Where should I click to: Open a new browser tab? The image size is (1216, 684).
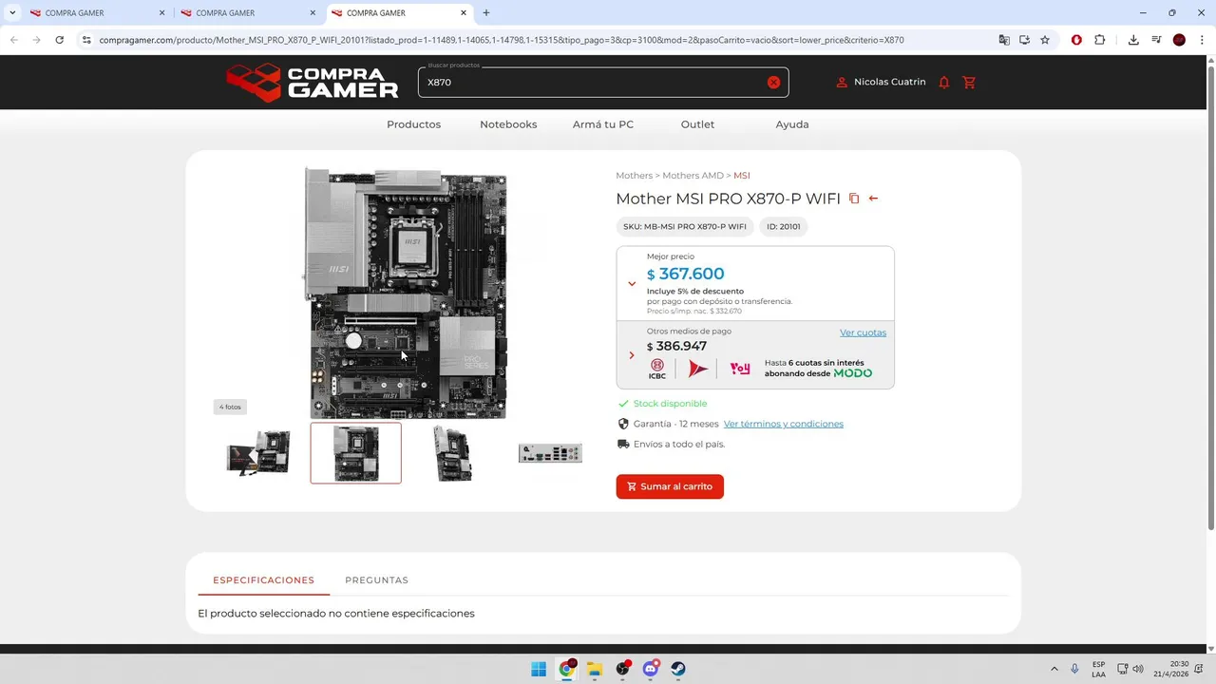tap(486, 13)
